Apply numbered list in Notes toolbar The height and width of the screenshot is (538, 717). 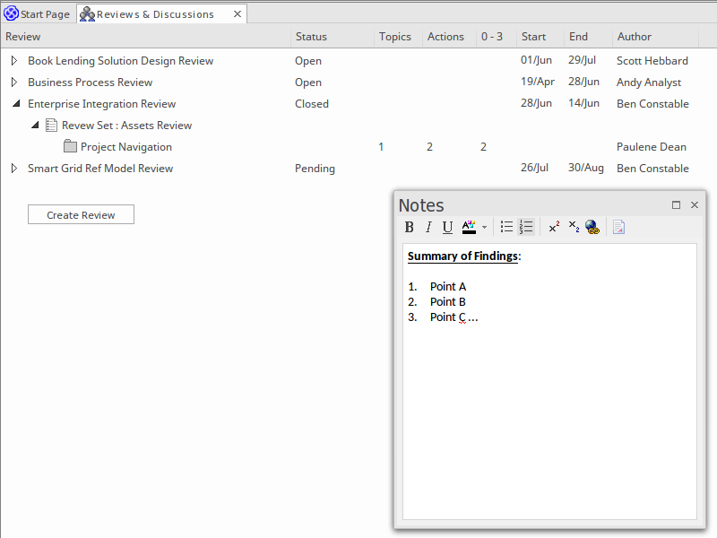coord(526,228)
